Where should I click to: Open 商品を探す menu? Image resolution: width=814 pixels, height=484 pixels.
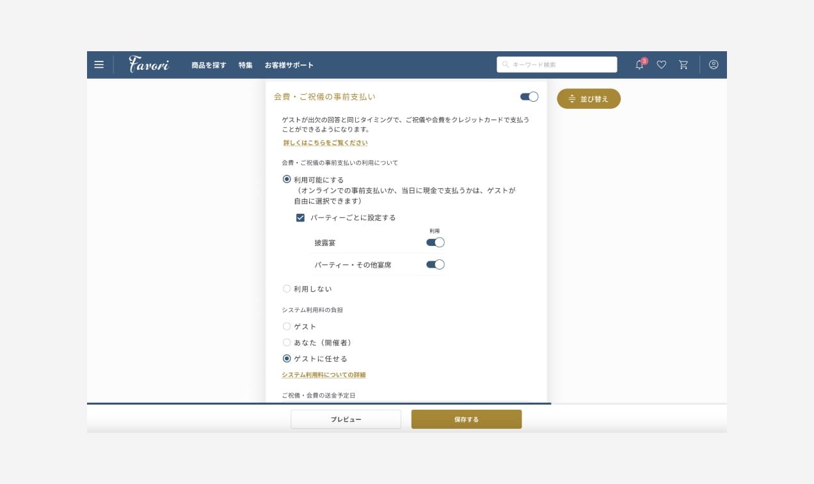point(209,65)
